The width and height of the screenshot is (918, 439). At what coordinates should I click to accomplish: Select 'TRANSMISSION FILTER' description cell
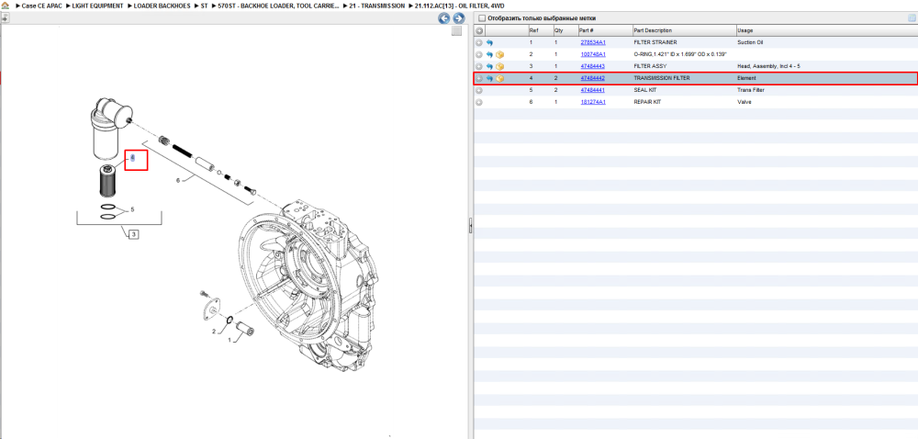pyautogui.click(x=662, y=78)
